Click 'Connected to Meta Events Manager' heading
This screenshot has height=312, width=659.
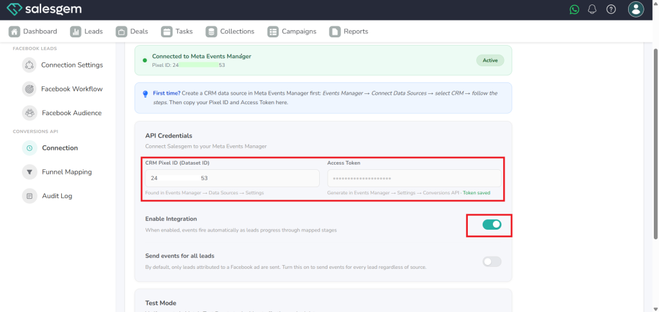tap(201, 56)
